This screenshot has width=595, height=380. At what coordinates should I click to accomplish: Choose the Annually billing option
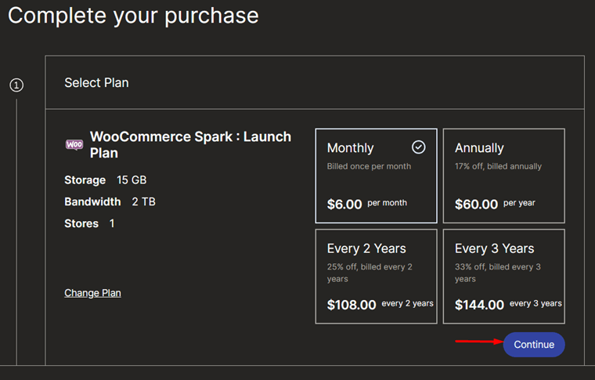(x=504, y=176)
